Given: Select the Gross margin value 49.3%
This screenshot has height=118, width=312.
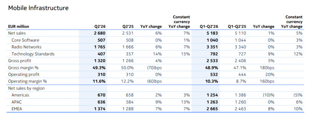Looking at the screenshot, I should coord(99,68).
